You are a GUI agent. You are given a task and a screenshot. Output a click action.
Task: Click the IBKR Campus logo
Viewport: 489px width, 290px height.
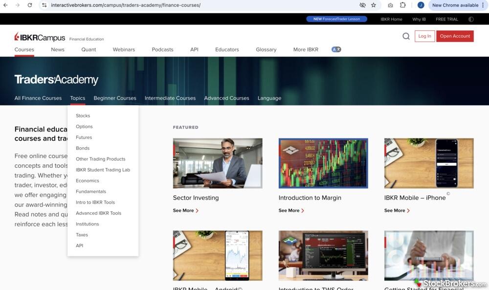(x=40, y=37)
